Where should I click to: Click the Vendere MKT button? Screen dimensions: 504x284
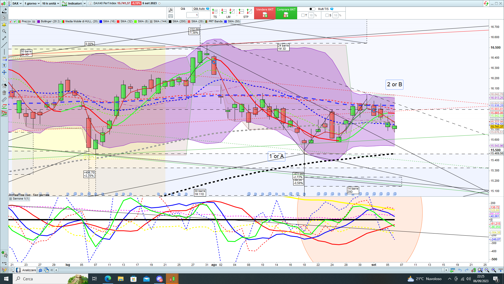[x=265, y=13]
